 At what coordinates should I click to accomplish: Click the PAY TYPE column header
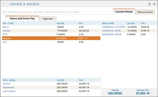8,23
